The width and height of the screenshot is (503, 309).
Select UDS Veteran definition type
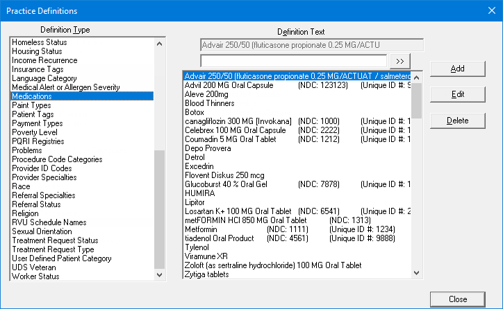(82, 267)
